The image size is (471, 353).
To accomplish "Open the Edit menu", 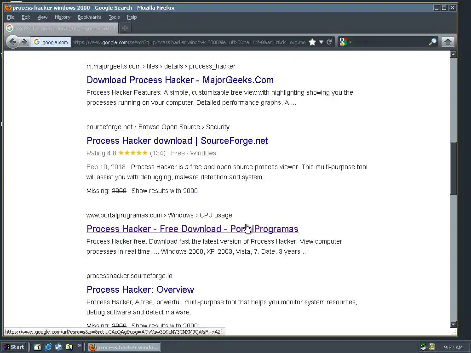I will (x=26, y=17).
